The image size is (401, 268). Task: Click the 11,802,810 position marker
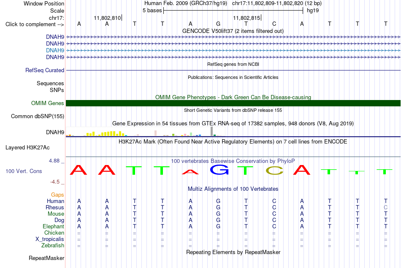pyautogui.click(x=107, y=18)
